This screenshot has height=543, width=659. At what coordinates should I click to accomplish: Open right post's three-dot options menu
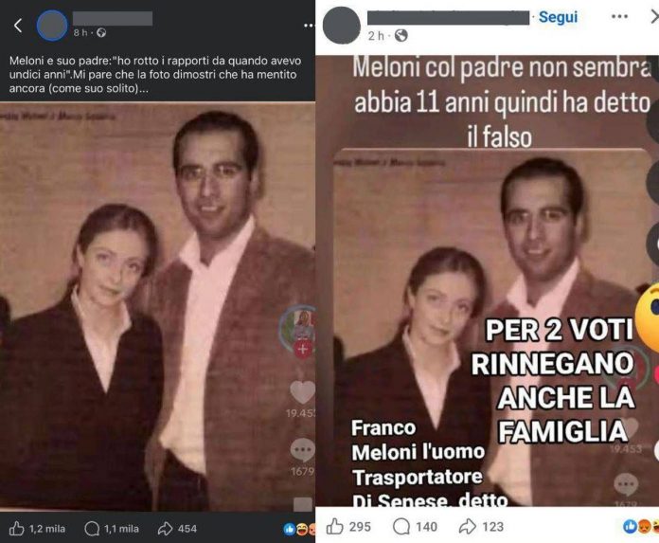(x=619, y=16)
